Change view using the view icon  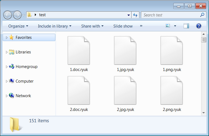pyautogui.click(x=168, y=26)
